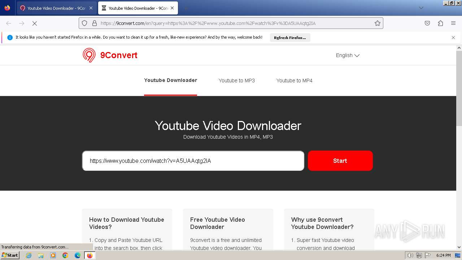The height and width of the screenshot is (260, 462).
Task: Click the volume speaker tray icon
Action: point(410,255)
